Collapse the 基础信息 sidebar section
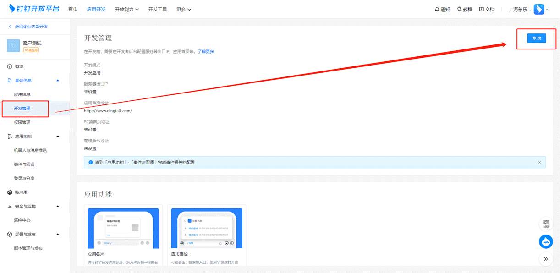The width and height of the screenshot is (560, 273). tap(58, 81)
